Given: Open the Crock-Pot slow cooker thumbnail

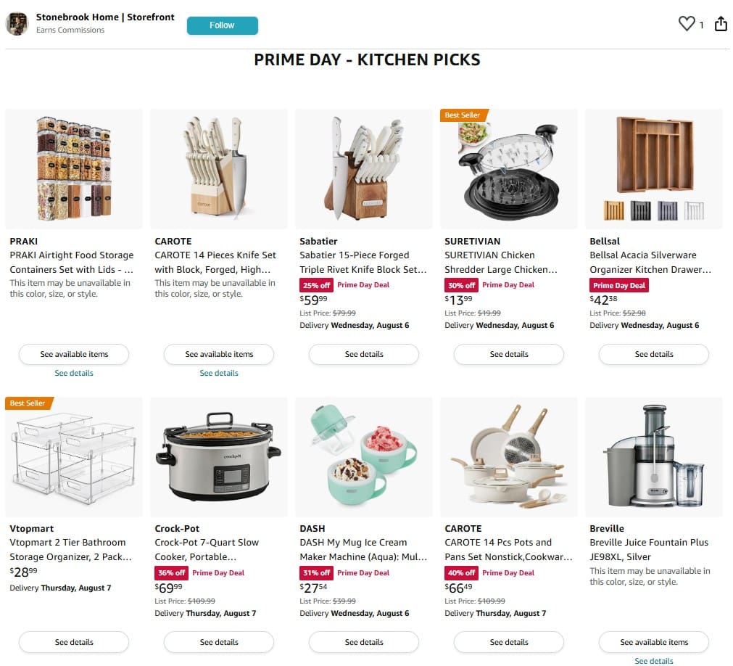Looking at the screenshot, I should (219, 457).
